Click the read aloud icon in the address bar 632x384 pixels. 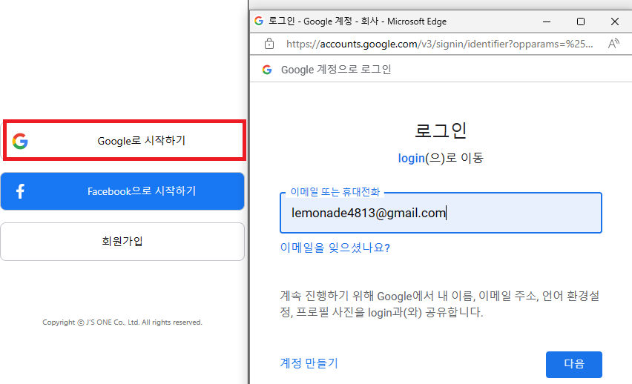click(x=613, y=44)
